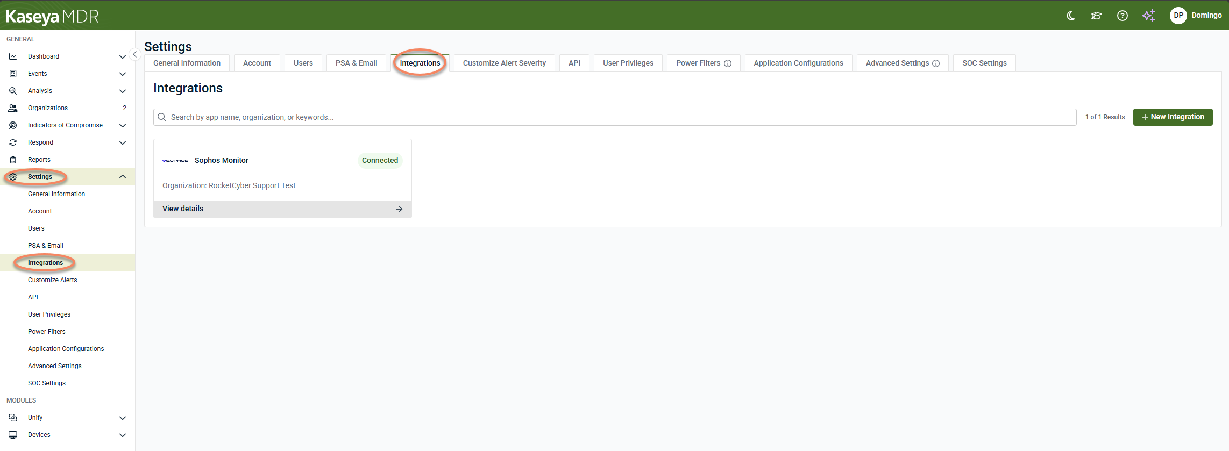Click the Dashboard chart icon
This screenshot has height=451, width=1229.
coord(13,56)
